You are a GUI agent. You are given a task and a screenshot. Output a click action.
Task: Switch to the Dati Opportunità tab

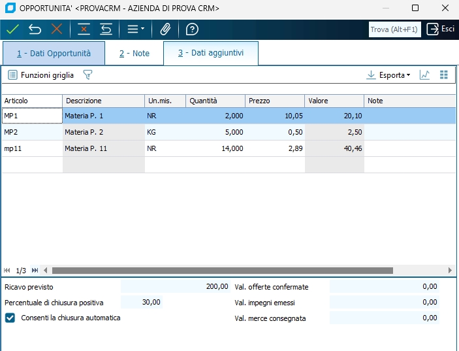[54, 53]
